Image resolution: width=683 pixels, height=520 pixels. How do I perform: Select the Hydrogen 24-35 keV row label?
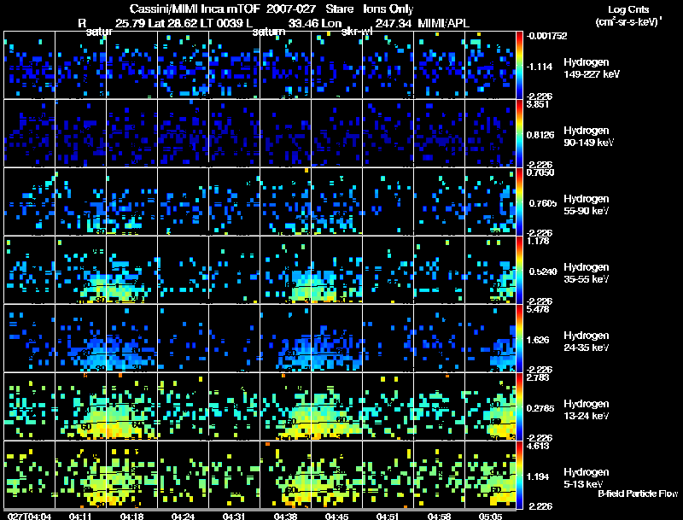587,342
